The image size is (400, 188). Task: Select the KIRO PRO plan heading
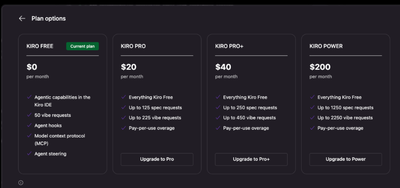point(133,46)
